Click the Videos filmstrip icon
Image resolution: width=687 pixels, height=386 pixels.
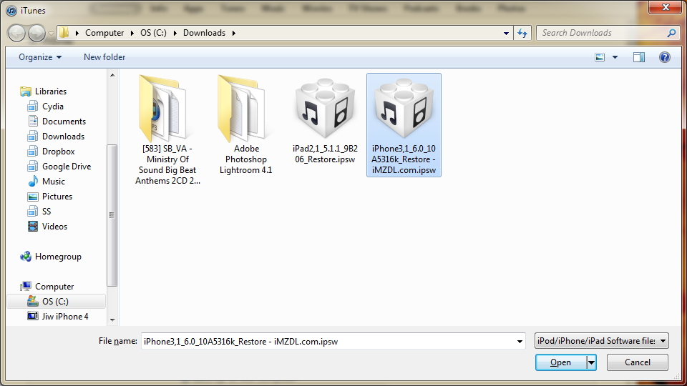click(x=32, y=227)
